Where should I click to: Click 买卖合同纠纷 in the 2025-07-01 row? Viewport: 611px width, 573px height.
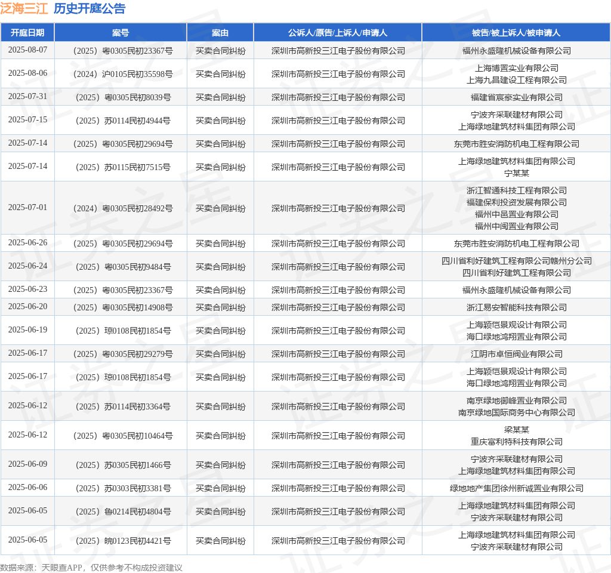(221, 208)
